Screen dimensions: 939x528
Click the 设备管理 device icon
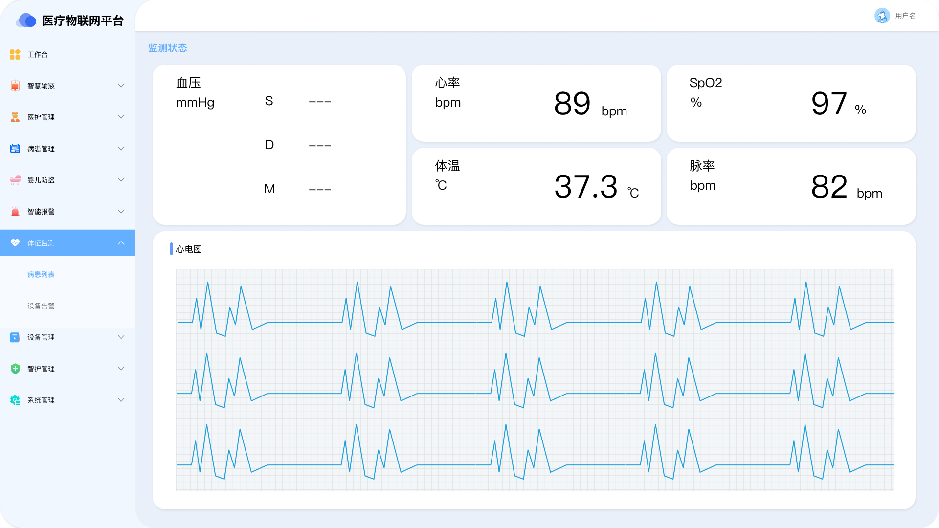click(15, 337)
